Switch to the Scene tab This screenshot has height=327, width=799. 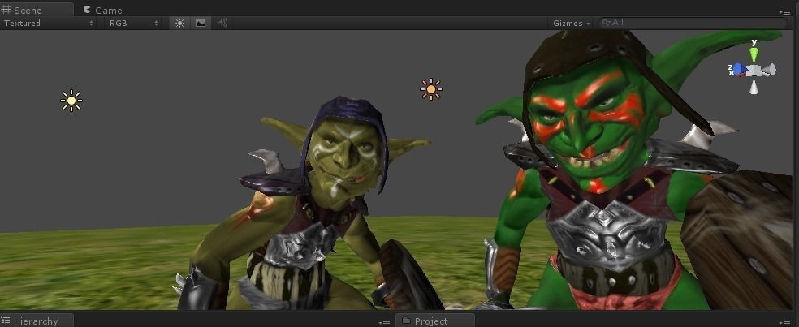click(x=37, y=10)
